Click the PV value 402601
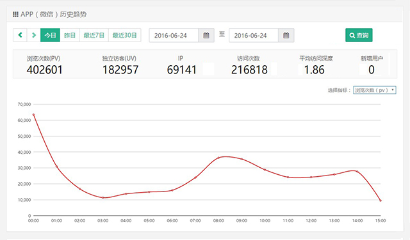This screenshot has width=410, height=240. [x=44, y=70]
